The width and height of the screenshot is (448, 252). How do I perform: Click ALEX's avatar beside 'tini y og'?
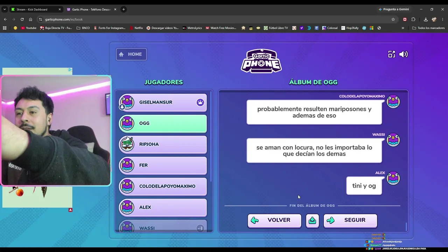tap(393, 178)
